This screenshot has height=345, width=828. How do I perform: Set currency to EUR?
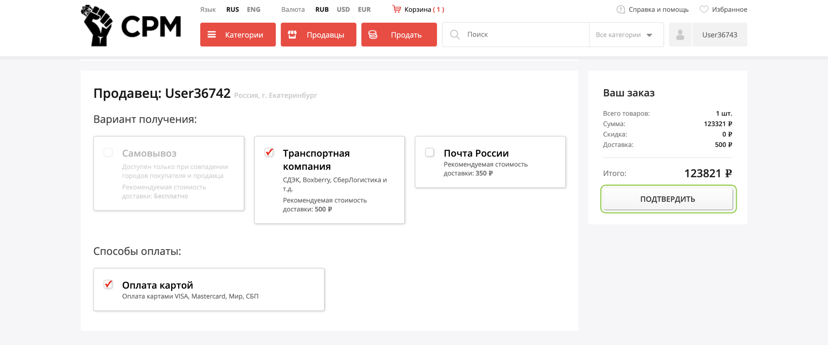pyautogui.click(x=364, y=9)
